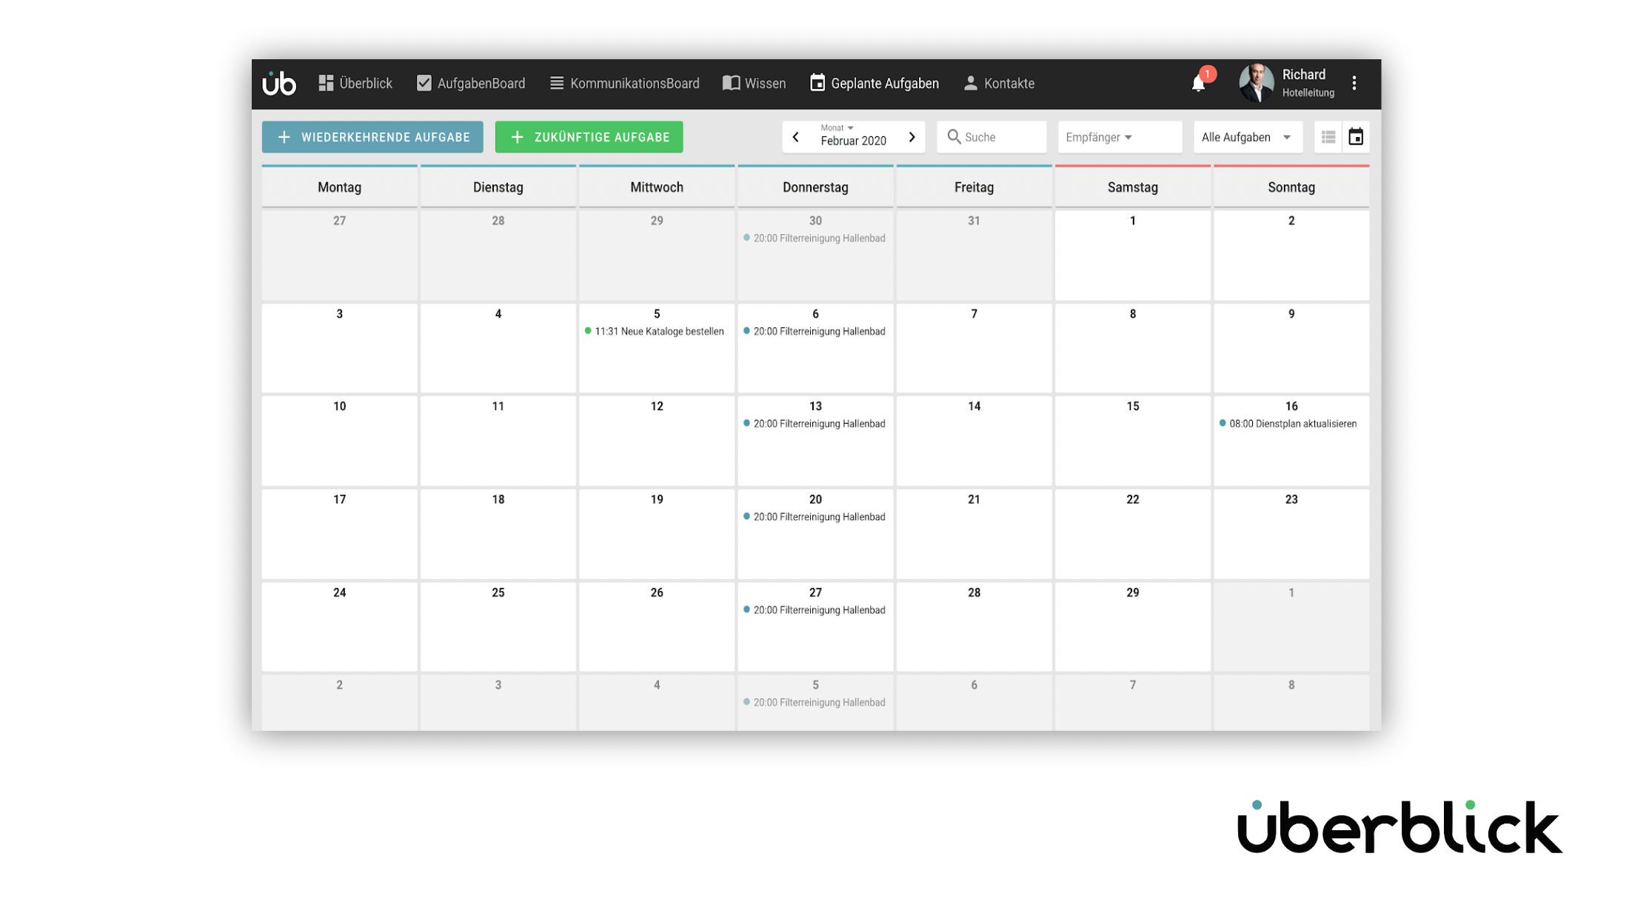Select Filterreinigung Hallenbad on February 13
This screenshot has height=905, width=1632.
tap(817, 424)
